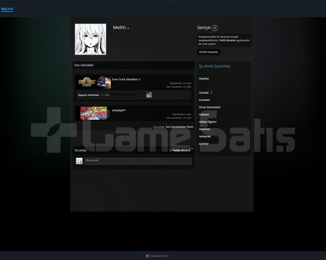Toggle the Başlığa abone ol checkbox
Viewport: 326px width, 260px height.
(171, 150)
